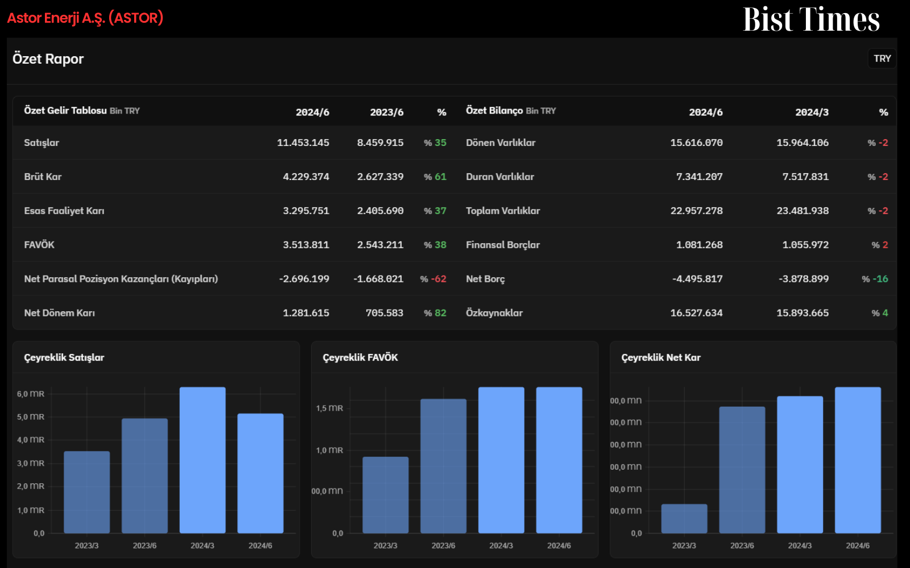
Task: Click the 2024/6 bar in Çeyreklik Satışlar
Action: tap(260, 473)
